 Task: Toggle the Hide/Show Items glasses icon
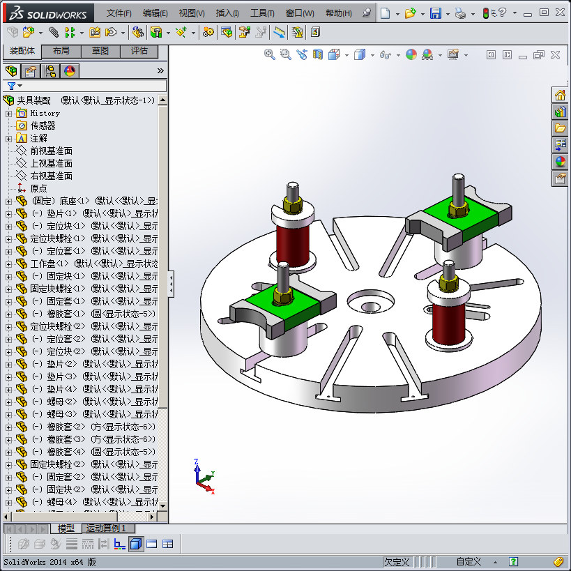tap(386, 54)
